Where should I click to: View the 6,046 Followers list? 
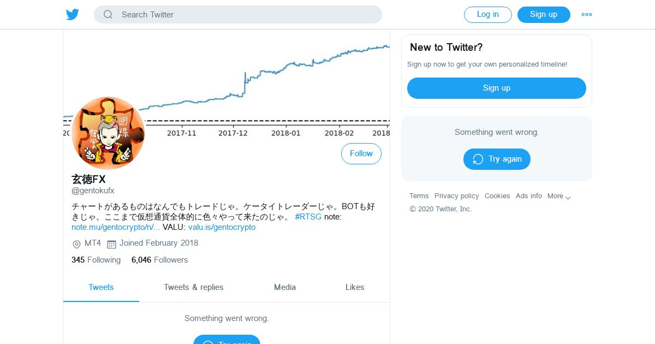(159, 260)
